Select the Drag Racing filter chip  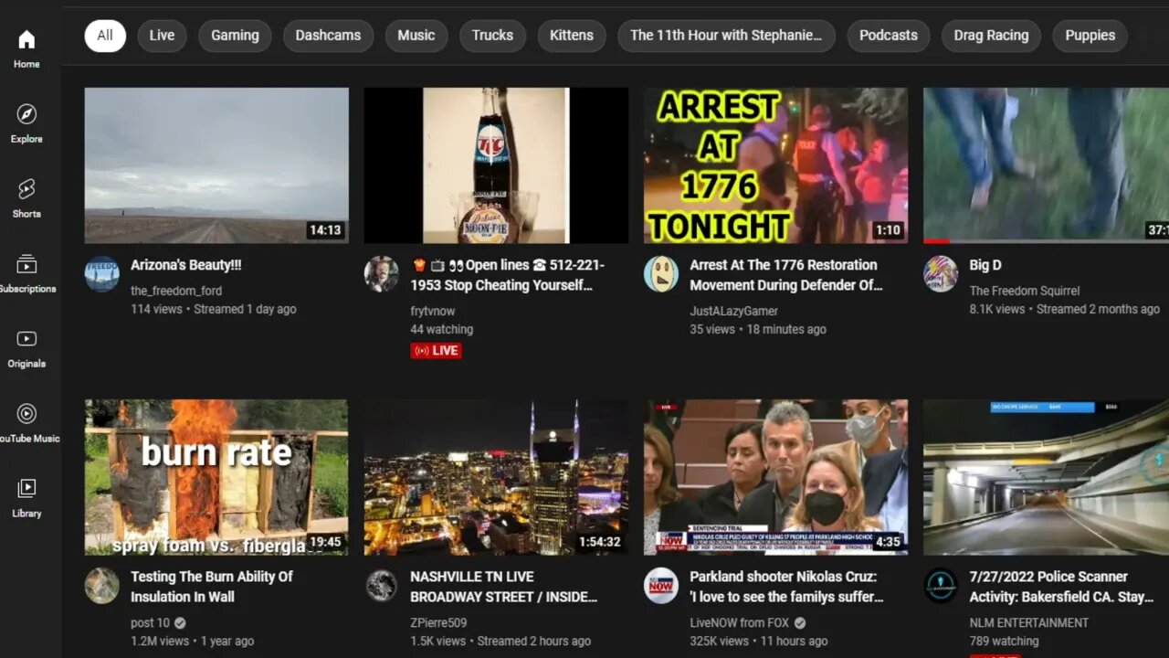point(991,36)
